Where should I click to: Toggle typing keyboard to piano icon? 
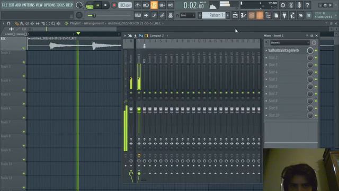coord(138,15)
